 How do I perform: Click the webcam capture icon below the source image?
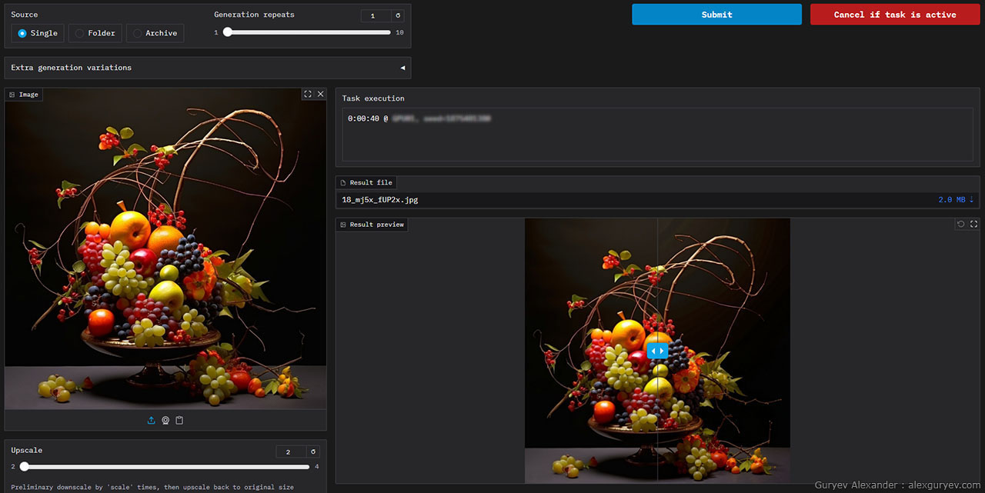[165, 421]
